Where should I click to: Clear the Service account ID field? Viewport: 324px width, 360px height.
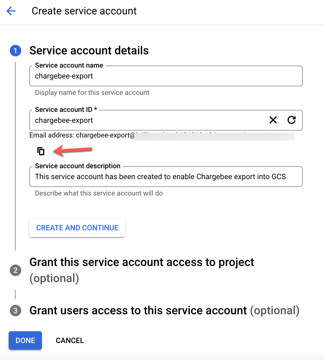coord(273,120)
